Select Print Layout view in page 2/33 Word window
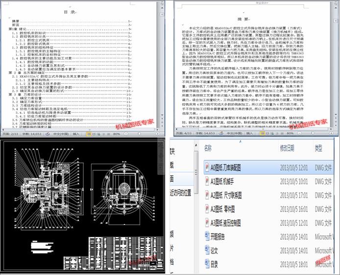 point(89,134)
